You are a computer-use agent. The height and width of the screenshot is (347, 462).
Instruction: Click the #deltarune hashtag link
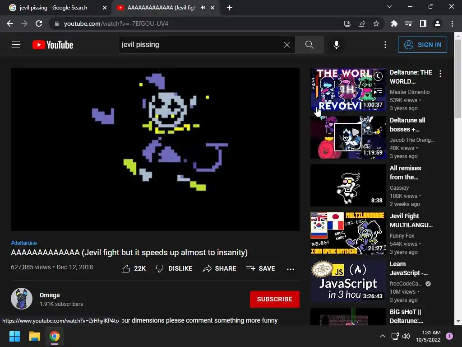pos(24,243)
